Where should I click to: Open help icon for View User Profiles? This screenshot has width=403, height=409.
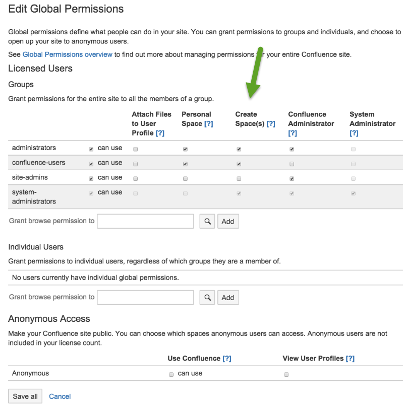tap(350, 359)
